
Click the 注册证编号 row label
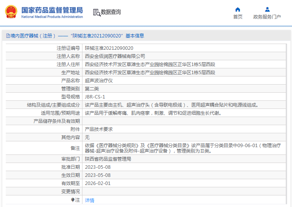tap(68, 48)
